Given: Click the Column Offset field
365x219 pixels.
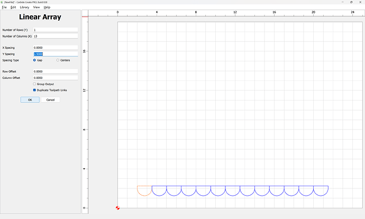Looking at the screenshot, I should tap(55, 78).
